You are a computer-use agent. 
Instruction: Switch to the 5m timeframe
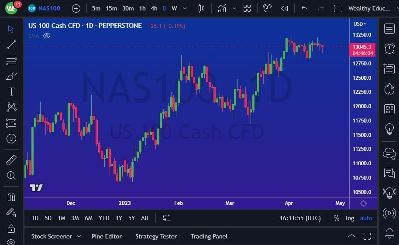coord(96,8)
